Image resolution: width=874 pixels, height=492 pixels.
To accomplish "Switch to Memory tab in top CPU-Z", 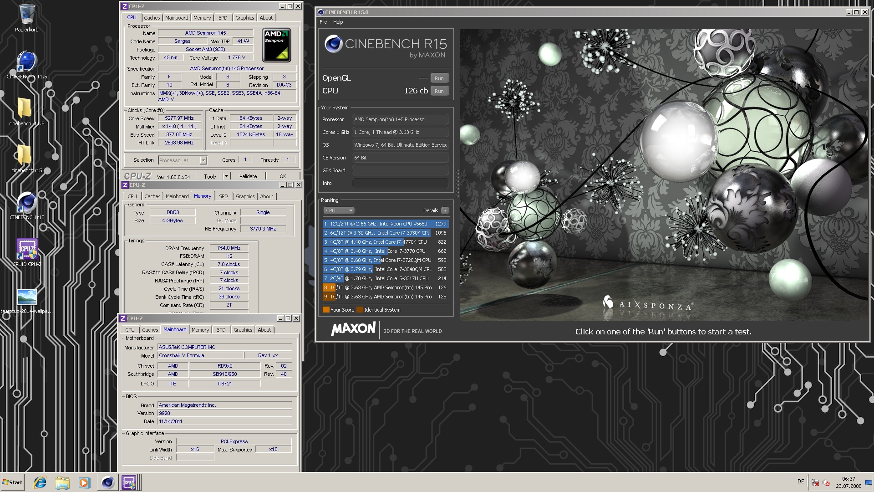I will [202, 18].
